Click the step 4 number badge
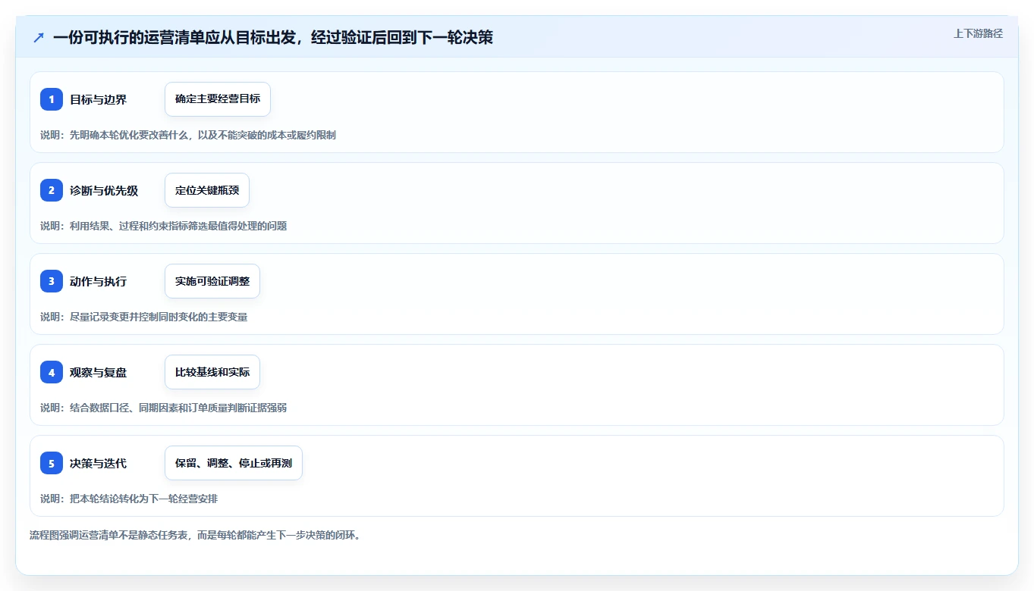The width and height of the screenshot is (1034, 591). (x=52, y=372)
